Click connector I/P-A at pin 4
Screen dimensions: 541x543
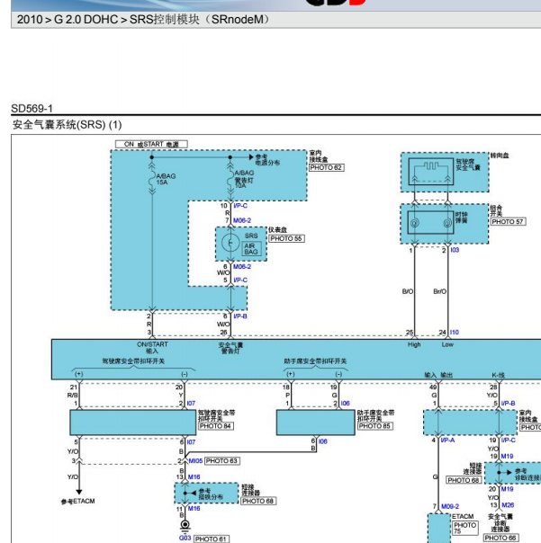click(x=447, y=440)
